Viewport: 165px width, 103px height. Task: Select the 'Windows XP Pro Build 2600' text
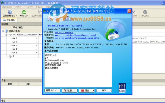click(x=70, y=48)
